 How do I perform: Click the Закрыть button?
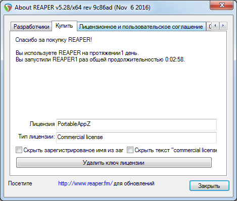[x=209, y=186]
